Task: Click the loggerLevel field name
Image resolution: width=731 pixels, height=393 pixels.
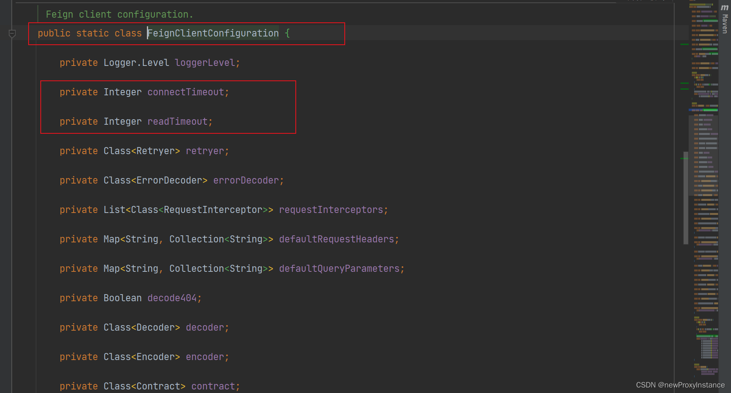Action: coord(204,63)
